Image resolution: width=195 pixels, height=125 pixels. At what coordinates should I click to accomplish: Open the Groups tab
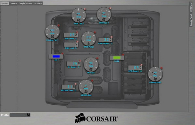13,3
